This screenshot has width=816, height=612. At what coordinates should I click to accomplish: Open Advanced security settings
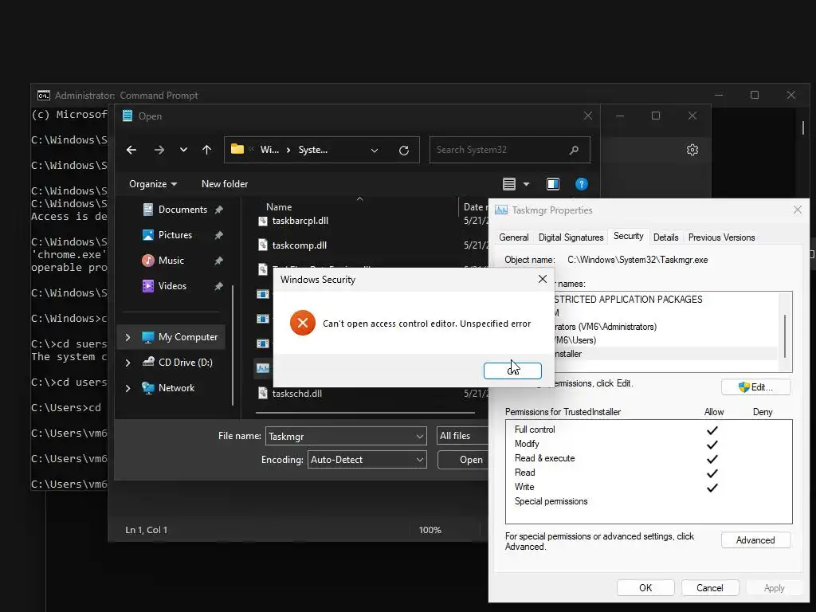point(755,540)
